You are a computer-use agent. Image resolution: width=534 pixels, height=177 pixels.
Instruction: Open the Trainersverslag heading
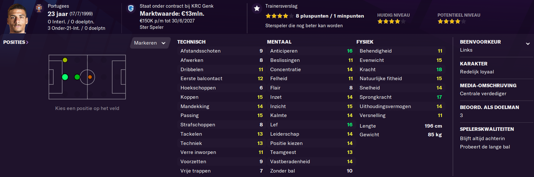[x=281, y=6]
